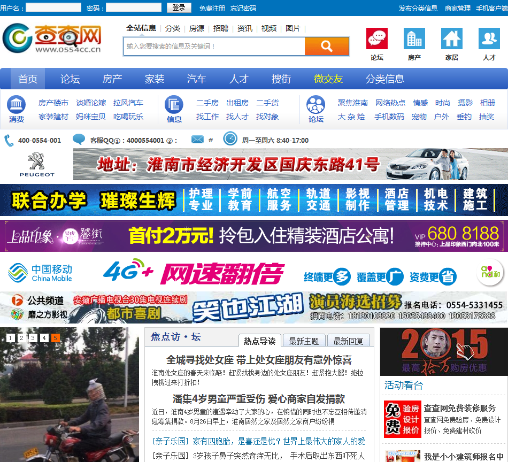Open the 谈婚论嫁 link
The width and height of the screenshot is (508, 462).
[91, 103]
